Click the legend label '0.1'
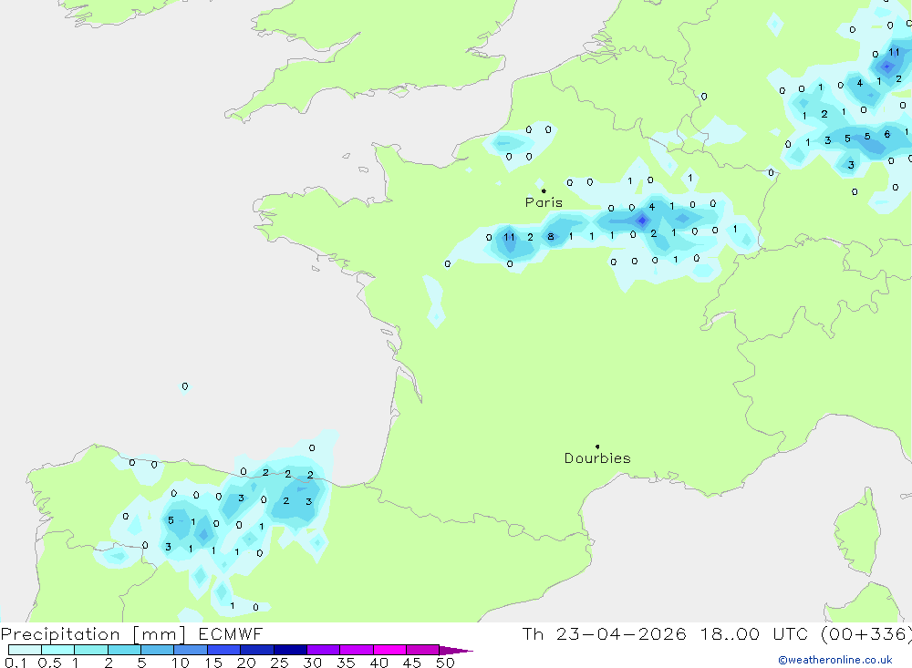 [16, 663]
